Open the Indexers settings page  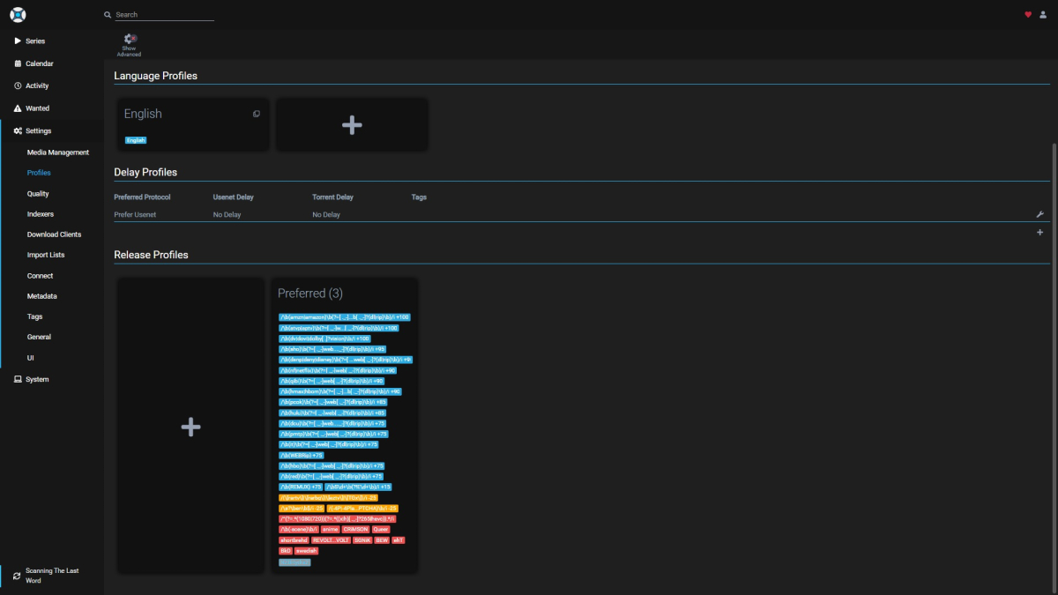(x=41, y=213)
